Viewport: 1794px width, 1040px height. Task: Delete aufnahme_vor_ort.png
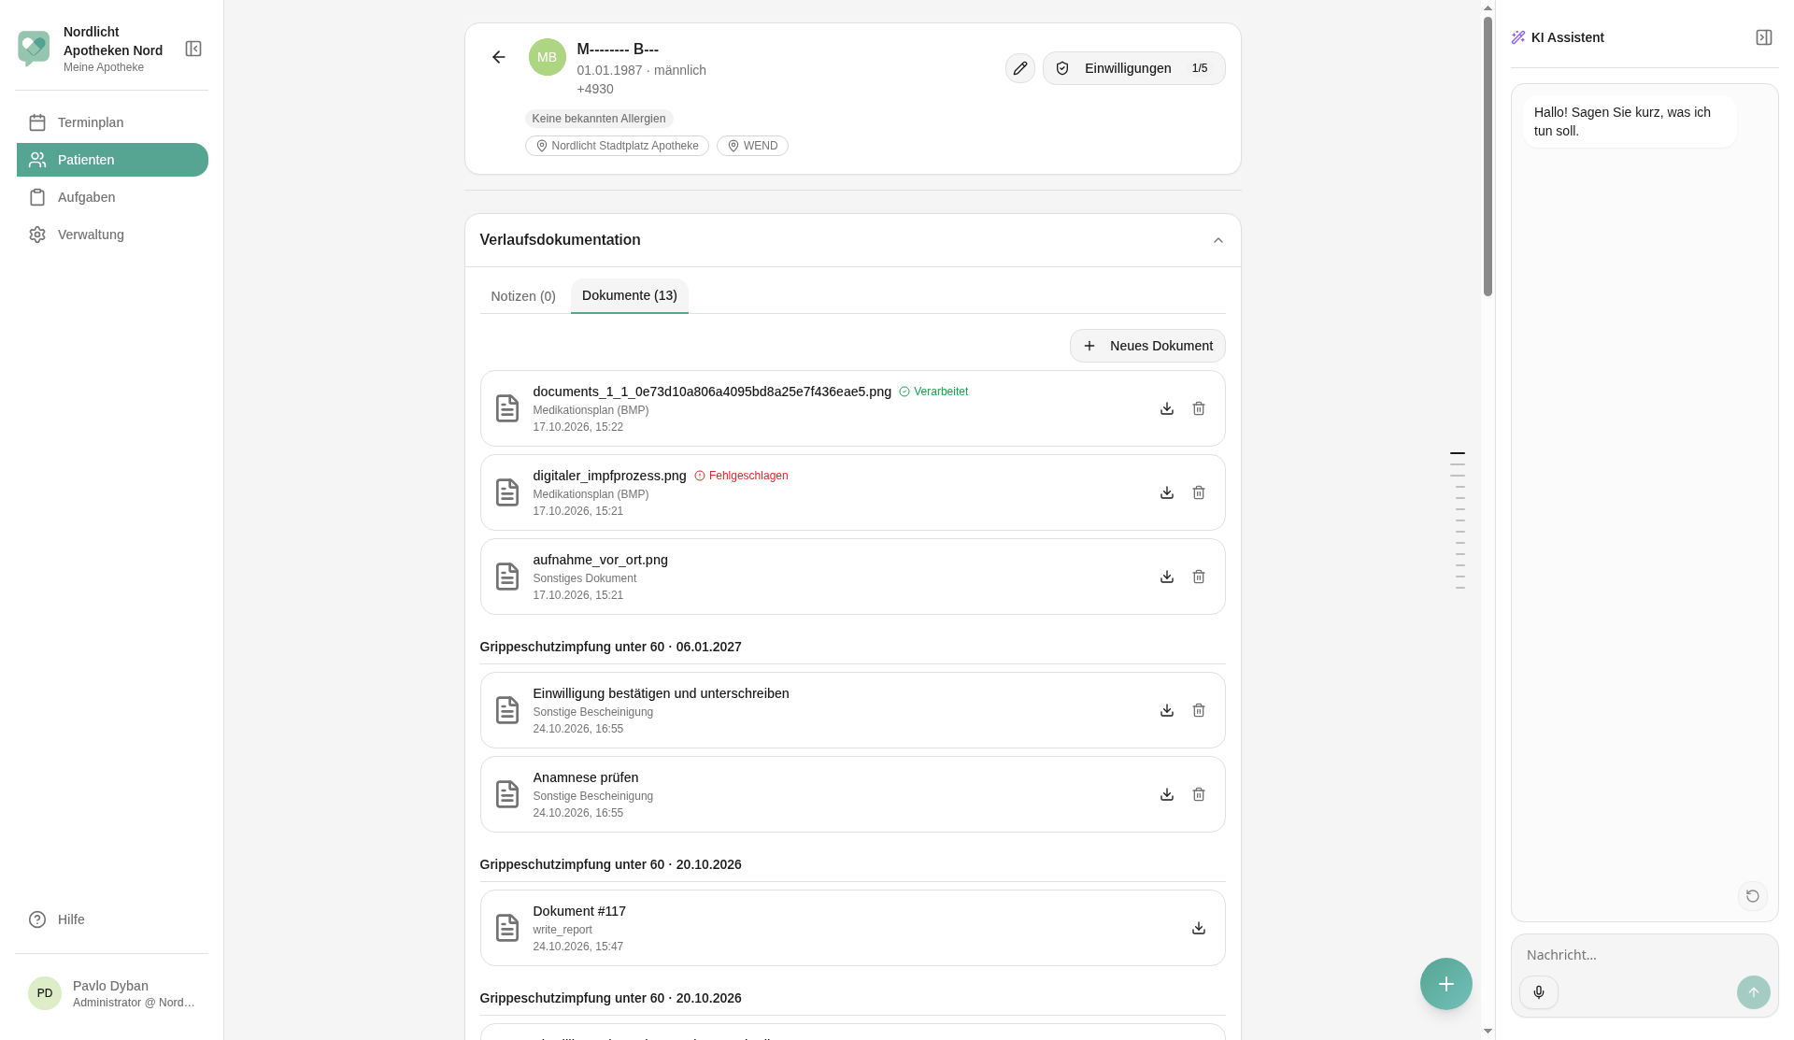pyautogui.click(x=1199, y=577)
